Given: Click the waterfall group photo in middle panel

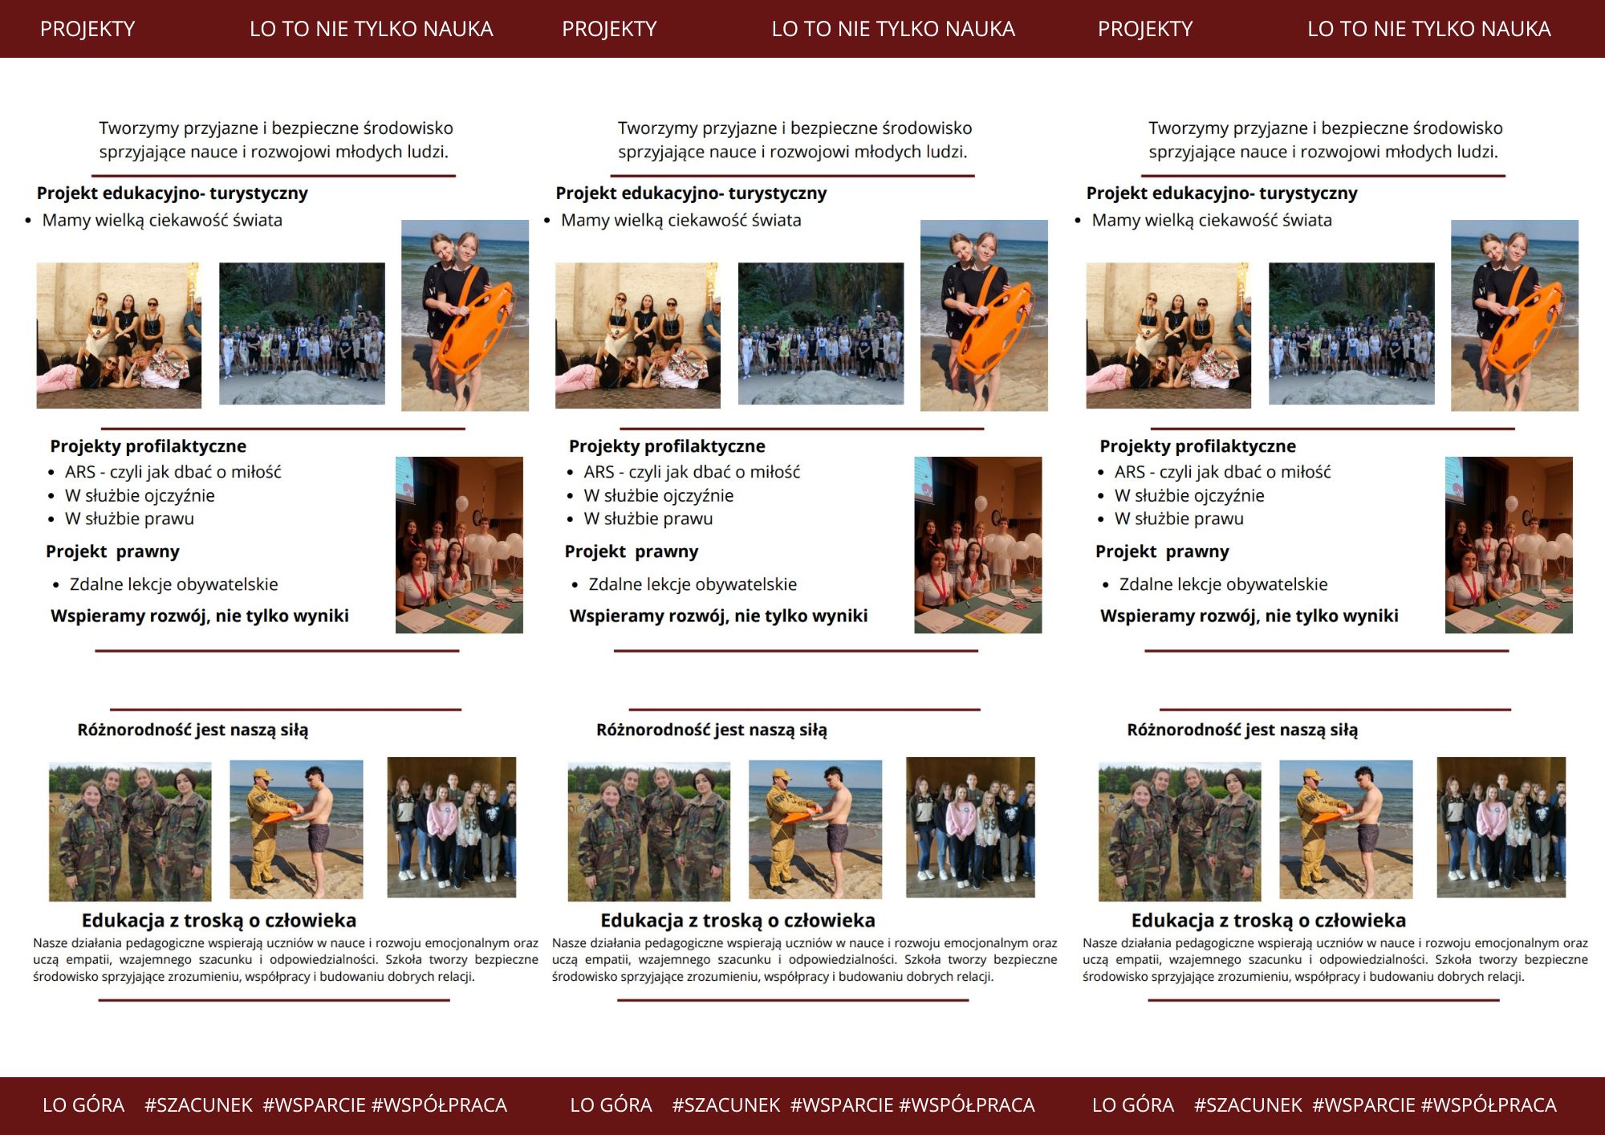Looking at the screenshot, I should [x=820, y=333].
